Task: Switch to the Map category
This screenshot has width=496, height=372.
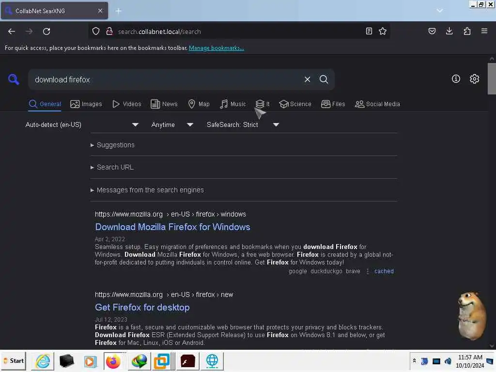Action: (199, 104)
